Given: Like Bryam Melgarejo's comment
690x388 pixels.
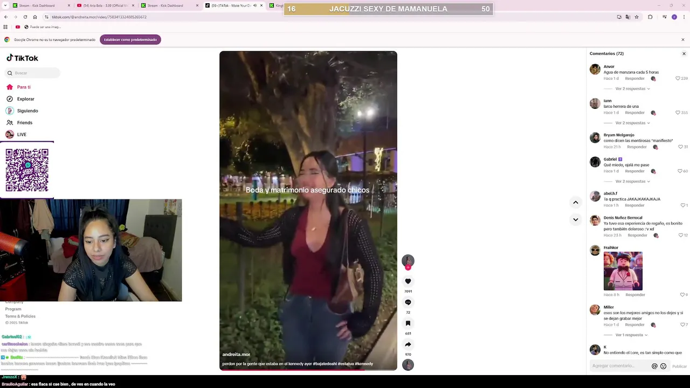Looking at the screenshot, I should (x=680, y=147).
